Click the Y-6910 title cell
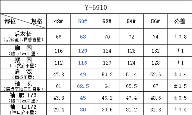The image size is (192, 115). point(96,7)
